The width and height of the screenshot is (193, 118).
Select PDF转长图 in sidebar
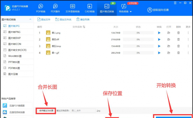[x=17, y=68]
